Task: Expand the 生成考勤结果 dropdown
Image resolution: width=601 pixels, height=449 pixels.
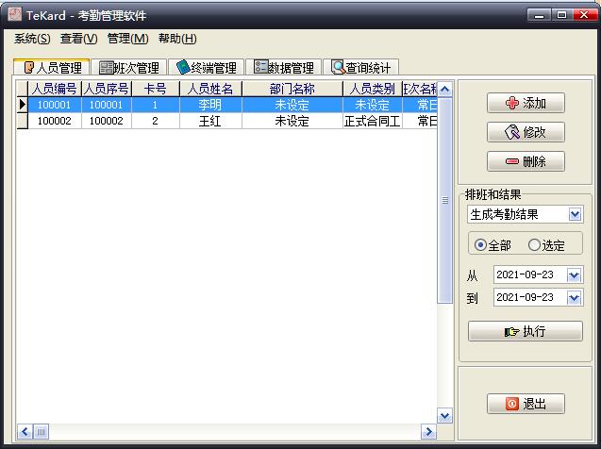Action: 575,214
